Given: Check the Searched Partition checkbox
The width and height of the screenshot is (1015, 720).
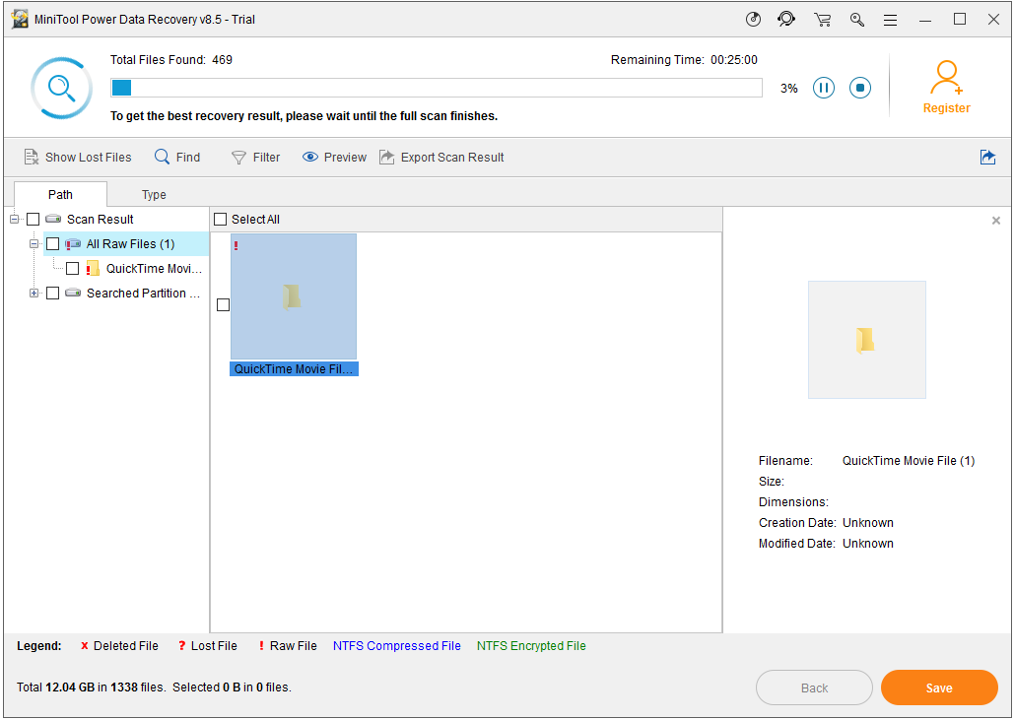Looking at the screenshot, I should pos(53,294).
